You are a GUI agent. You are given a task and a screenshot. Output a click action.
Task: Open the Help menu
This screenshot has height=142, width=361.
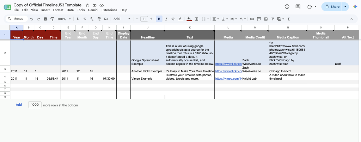(124, 10)
